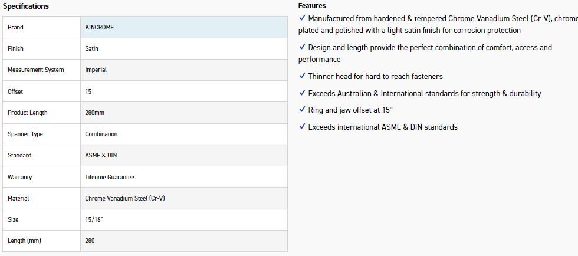This screenshot has width=578, height=256.
Task: Click checkmark beside Exceeds international ASME & DIN
Action: 302,127
